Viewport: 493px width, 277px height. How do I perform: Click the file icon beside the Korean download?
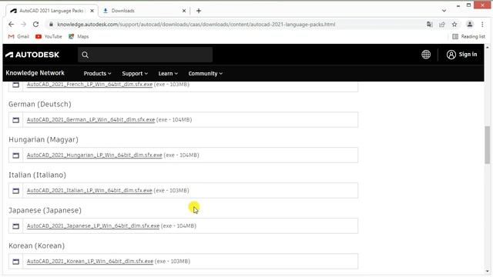click(x=15, y=262)
